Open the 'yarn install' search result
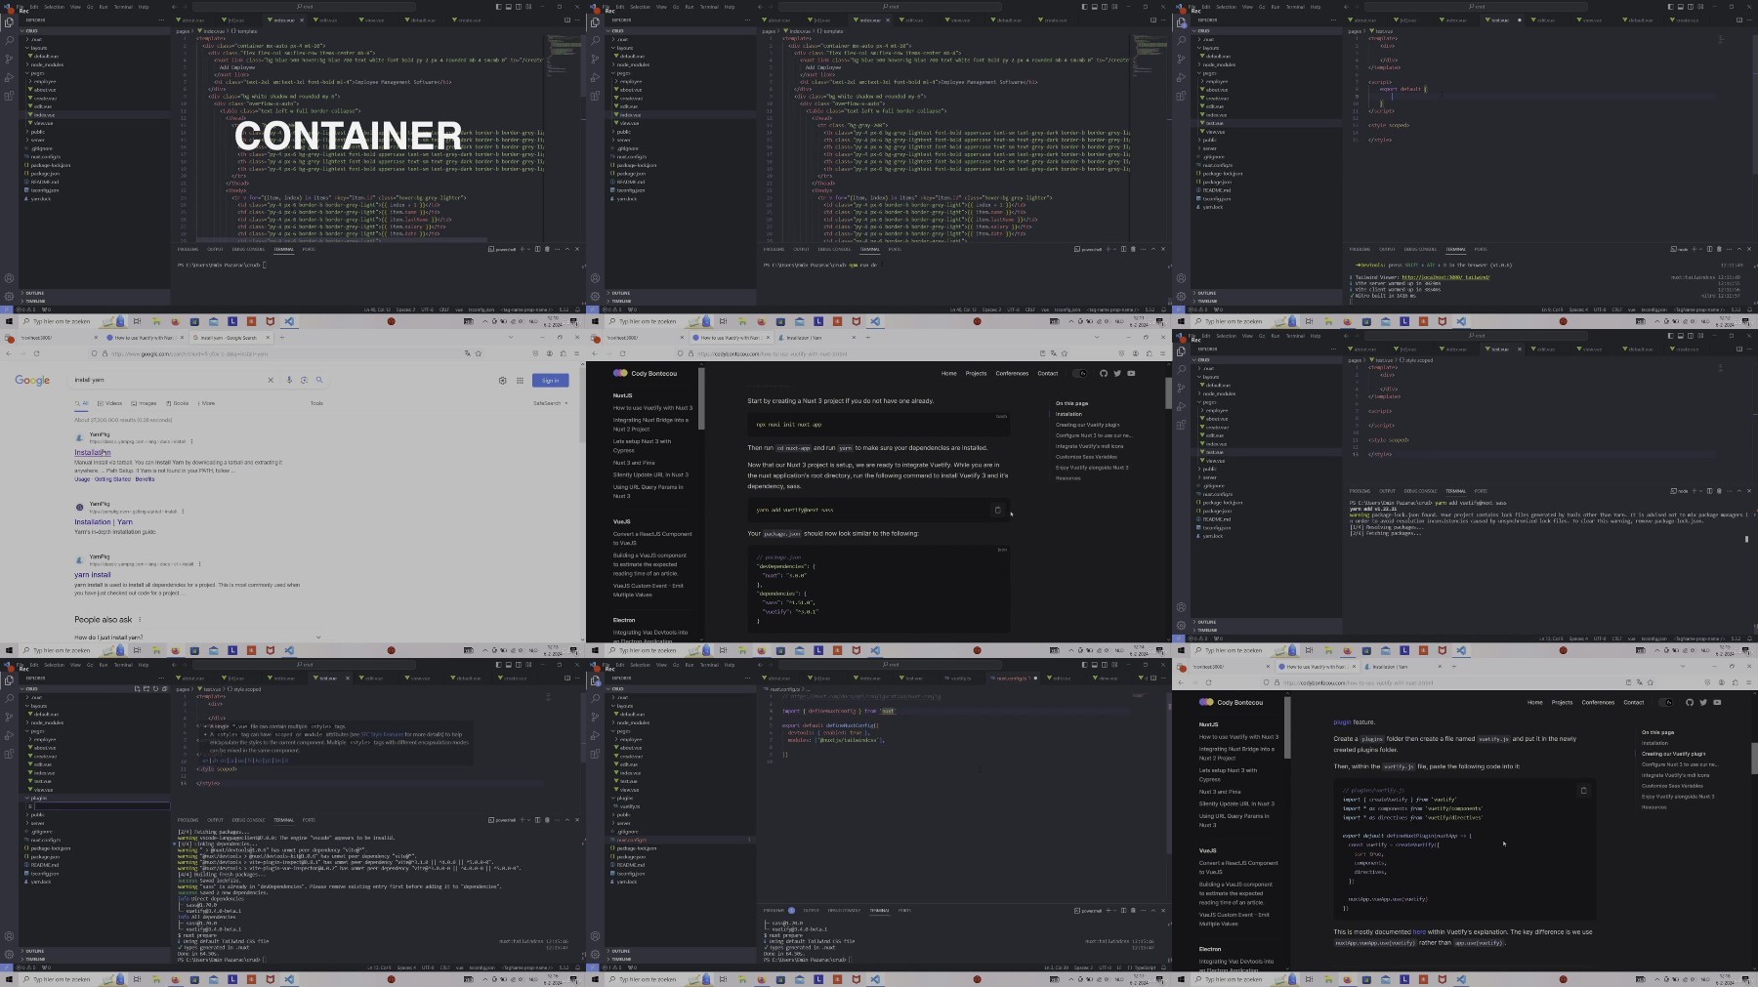The height and width of the screenshot is (987, 1758). 93,575
